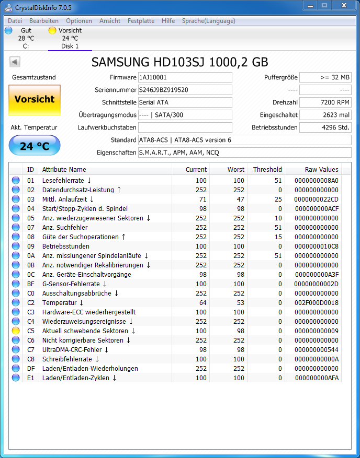360x458 pixels.
Task: Open the Sprache(Language) menu
Action: [209, 21]
